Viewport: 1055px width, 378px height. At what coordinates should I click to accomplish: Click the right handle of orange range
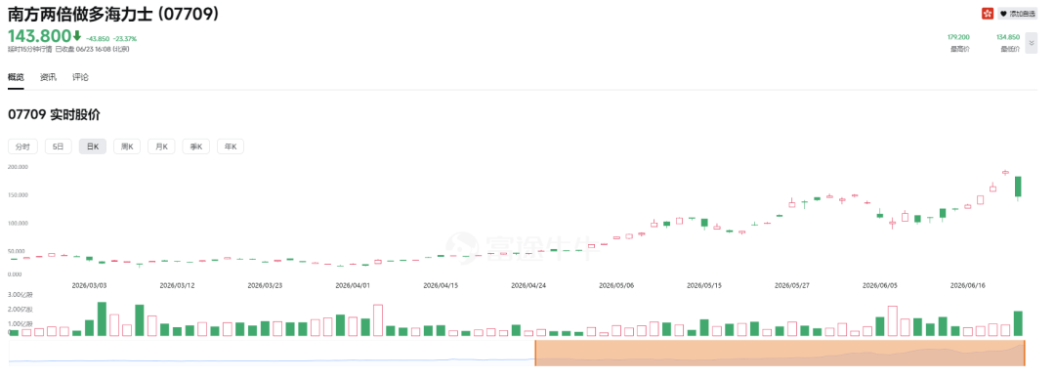pos(1024,354)
